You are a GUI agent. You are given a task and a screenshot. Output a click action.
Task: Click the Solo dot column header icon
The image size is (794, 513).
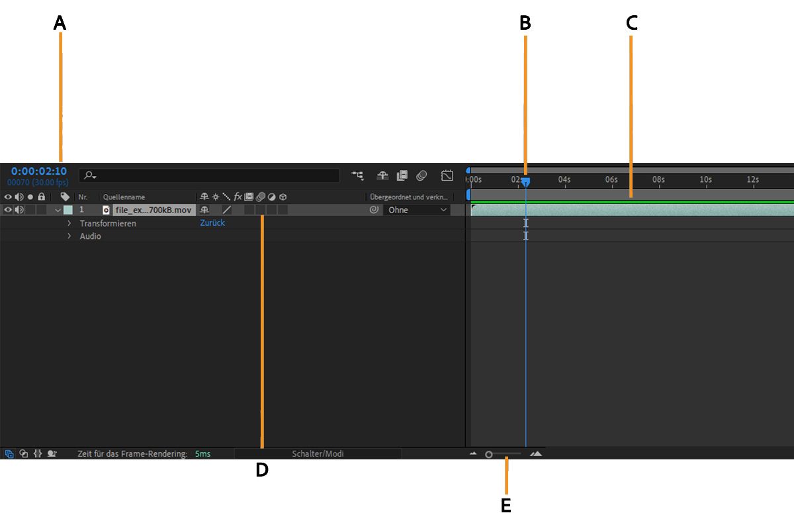pos(30,197)
